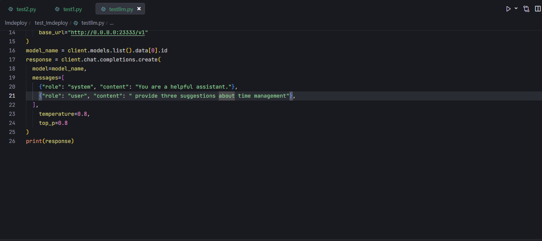This screenshot has height=241, width=542.
Task: Open the test_lmdeploy breadcrumb folder
Action: pos(51,23)
